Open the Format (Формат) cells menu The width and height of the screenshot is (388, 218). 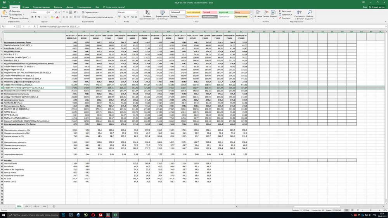pos(273,14)
